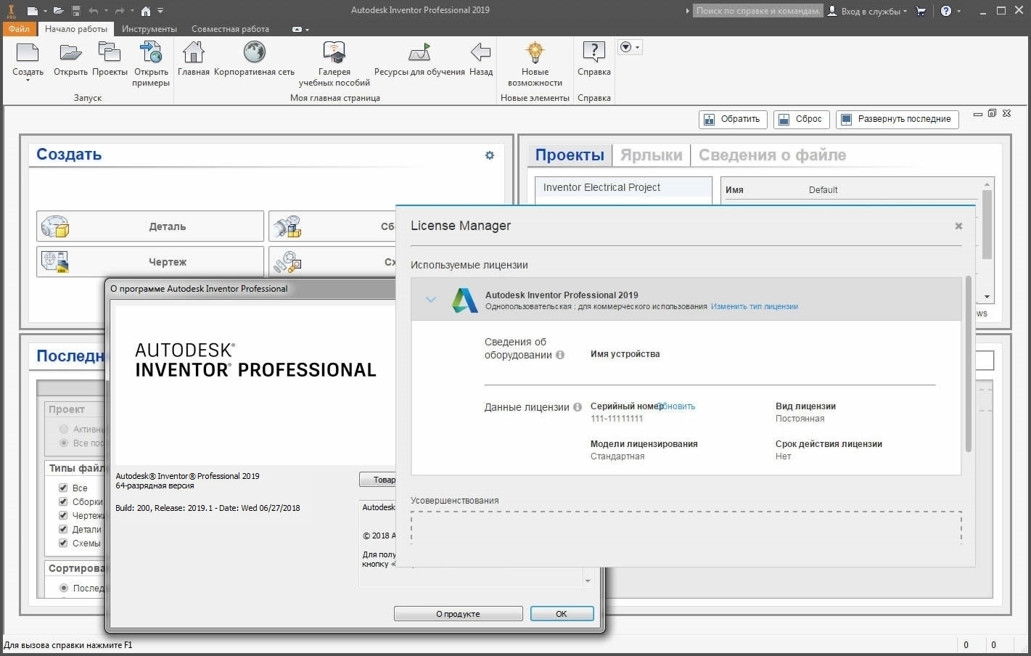Click the New file icon in quick access toolbar

[31, 11]
